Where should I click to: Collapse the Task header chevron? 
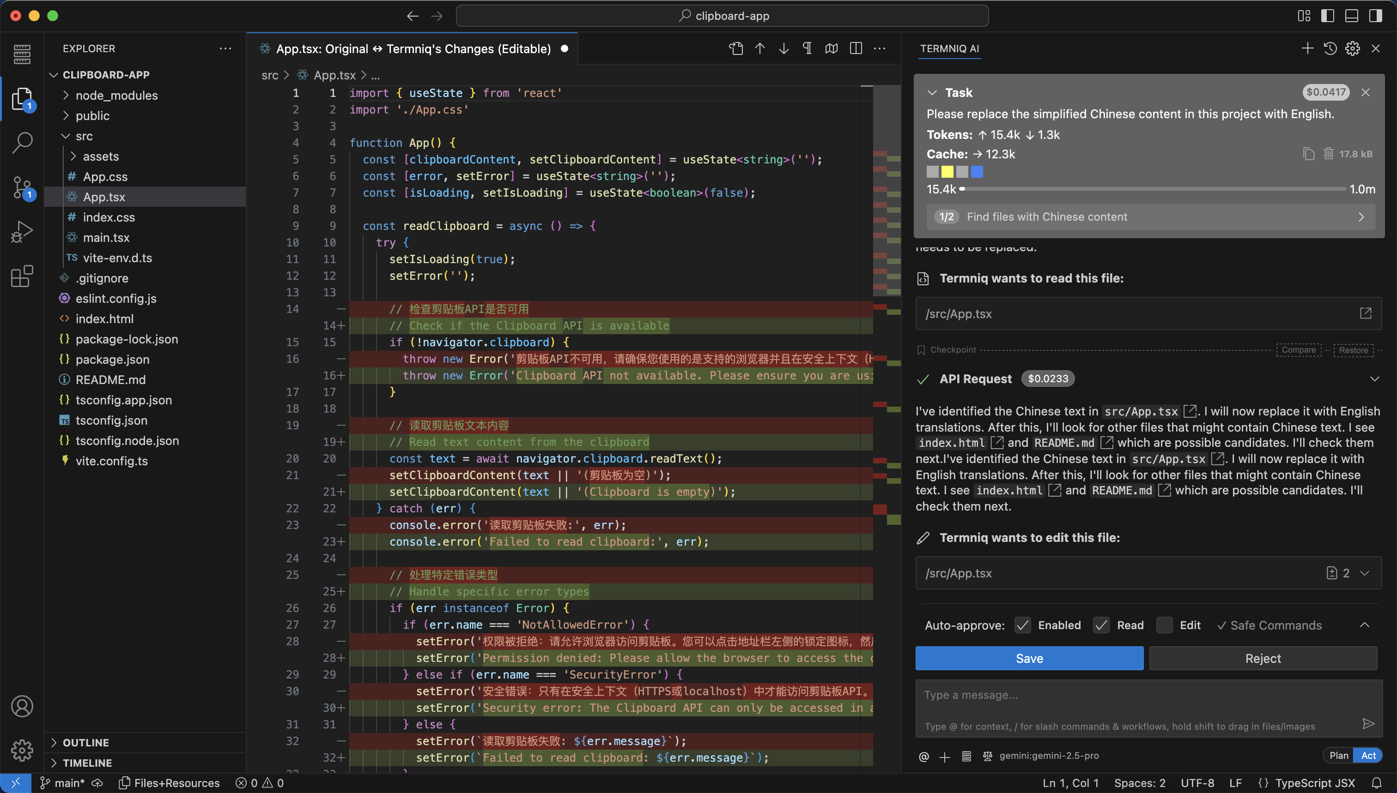click(x=932, y=93)
